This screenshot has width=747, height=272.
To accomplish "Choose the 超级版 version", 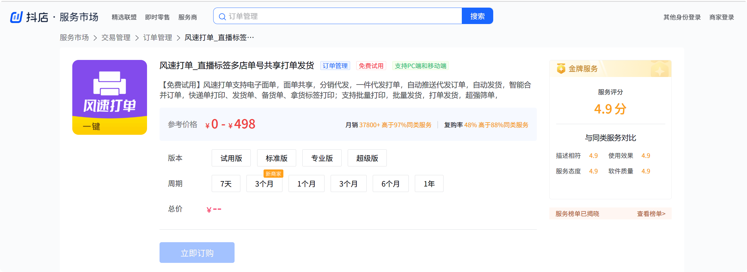I will [x=367, y=158].
